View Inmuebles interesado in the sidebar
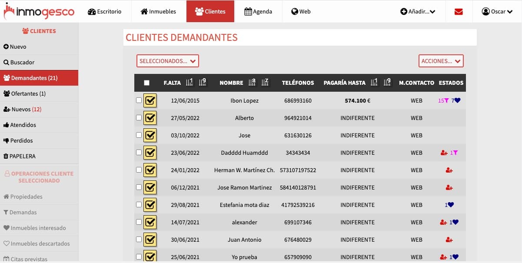This screenshot has width=522, height=263. click(x=36, y=228)
